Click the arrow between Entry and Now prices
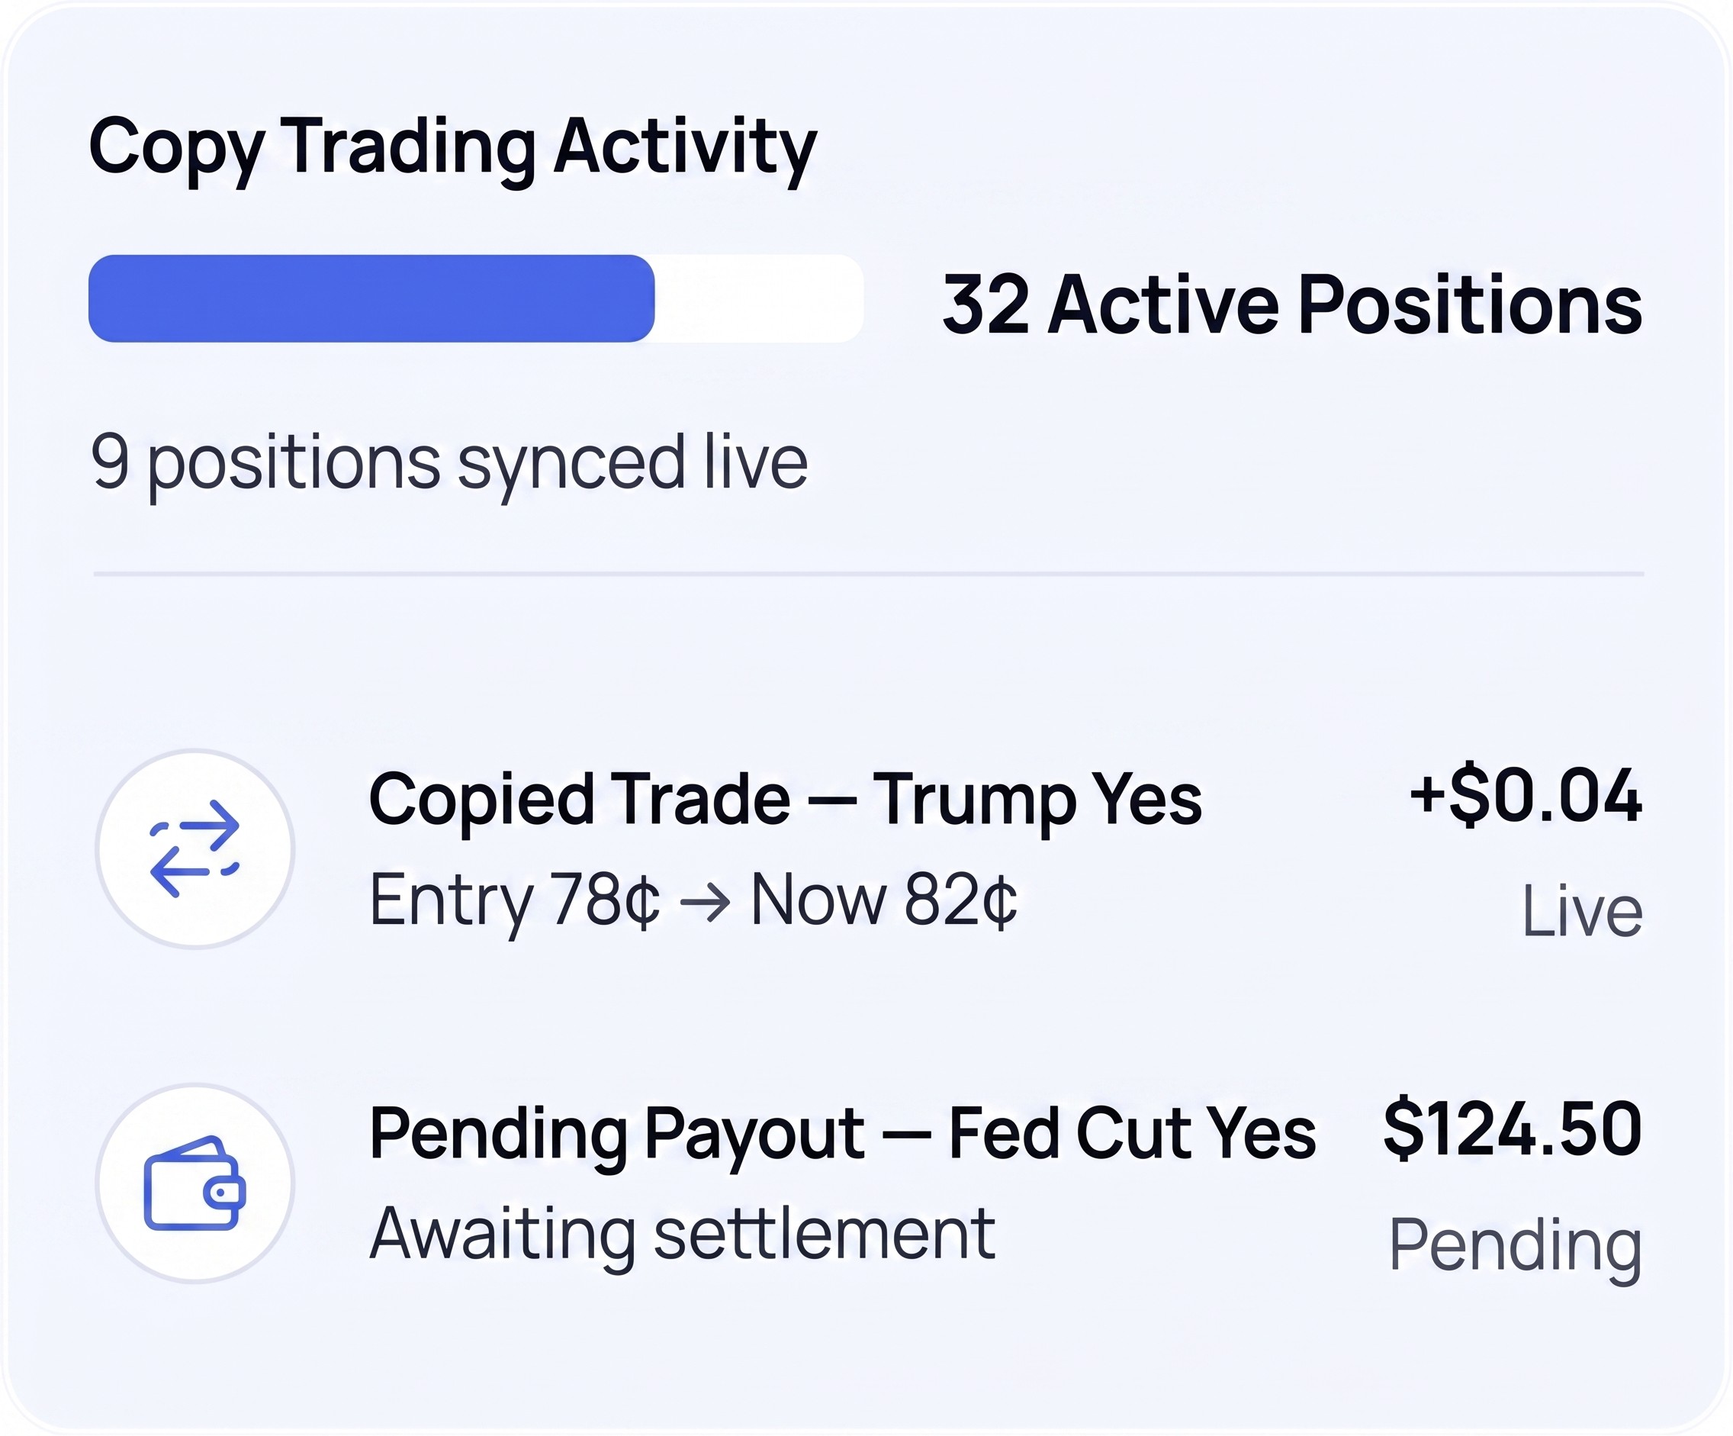The width and height of the screenshot is (1733, 1436). [x=706, y=903]
